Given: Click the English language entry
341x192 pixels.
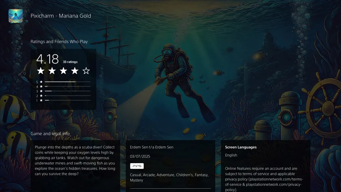Looking at the screenshot, I should tap(231, 155).
